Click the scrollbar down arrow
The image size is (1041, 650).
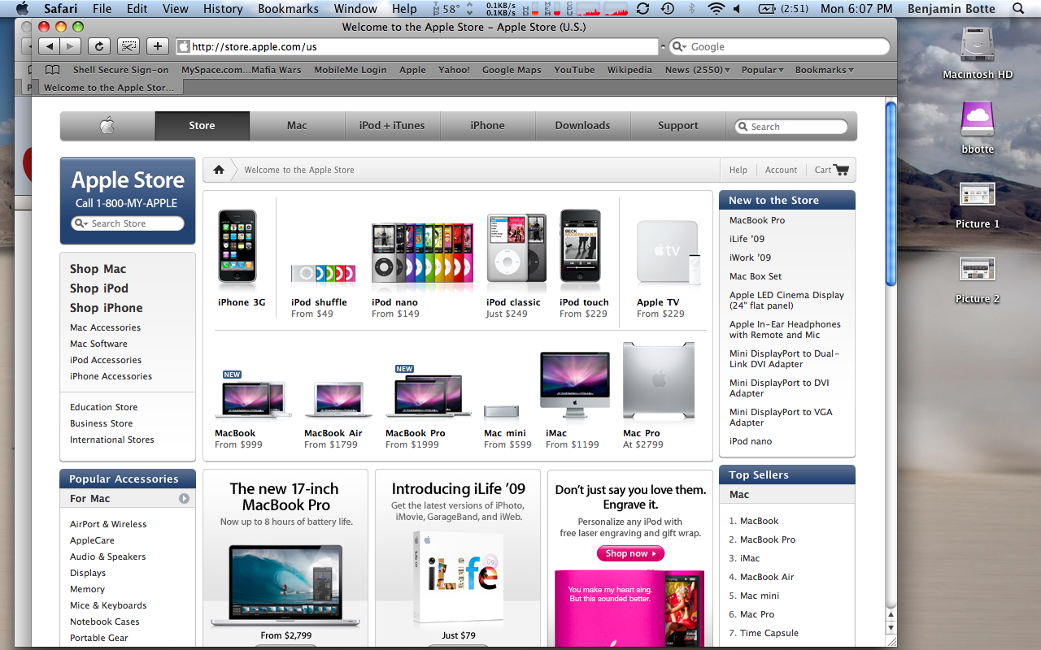point(891,628)
